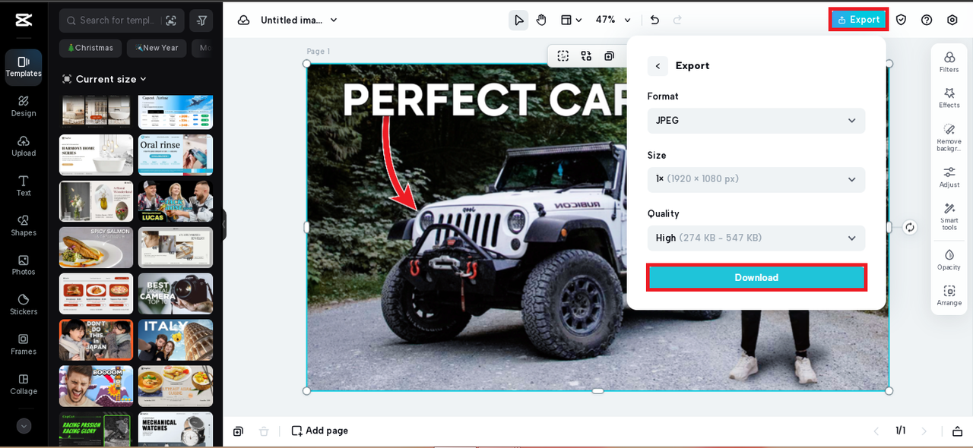Click the CapCut logo icon
Viewport: 973px width, 448px height.
pos(24,21)
